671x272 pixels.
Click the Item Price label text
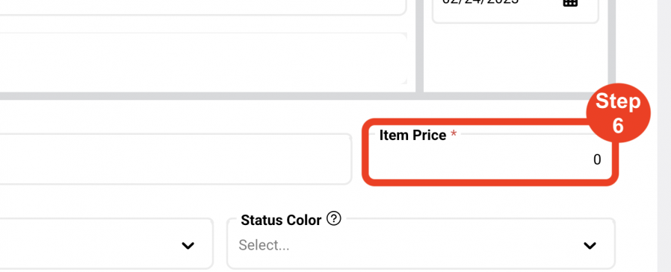[413, 136]
